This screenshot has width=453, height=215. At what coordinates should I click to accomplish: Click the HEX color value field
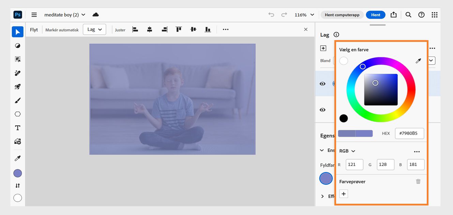[x=409, y=133]
